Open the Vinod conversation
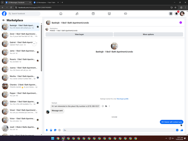 [20, 111]
